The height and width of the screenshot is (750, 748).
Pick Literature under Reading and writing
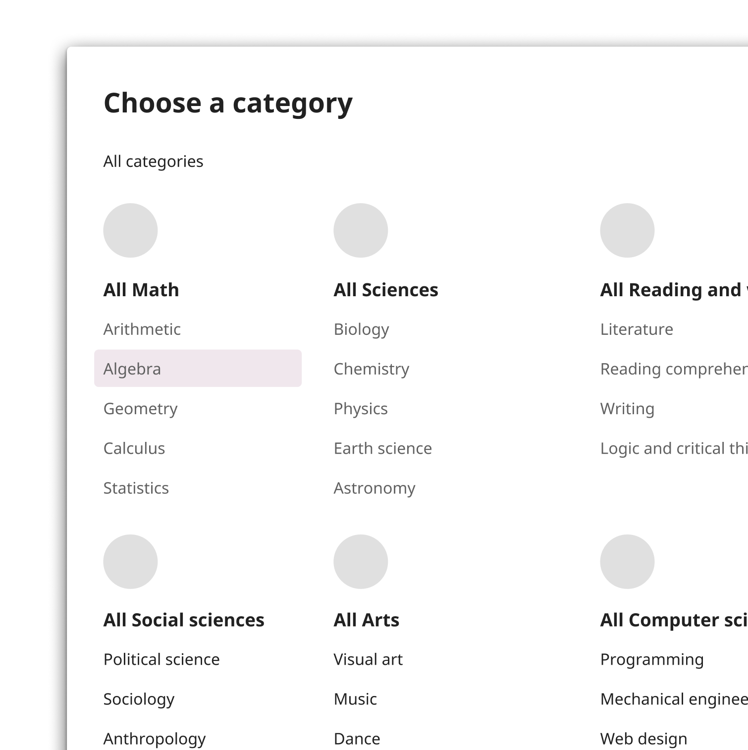point(637,329)
